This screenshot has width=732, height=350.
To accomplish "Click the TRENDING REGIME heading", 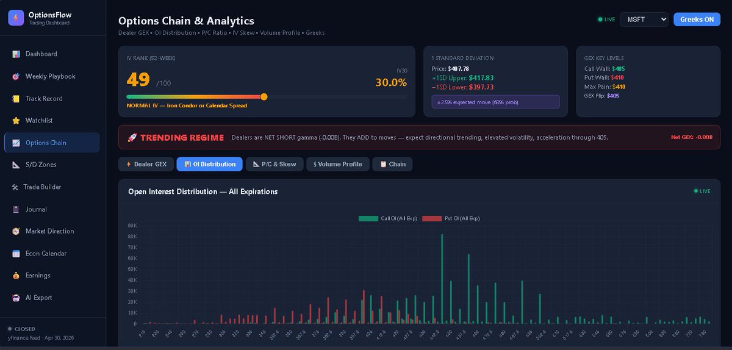I will tap(182, 138).
